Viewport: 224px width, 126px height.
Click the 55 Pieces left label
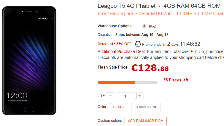[x=176, y=80]
